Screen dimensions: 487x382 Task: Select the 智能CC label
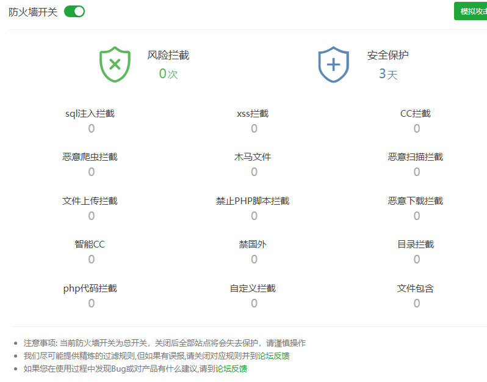[x=90, y=244]
